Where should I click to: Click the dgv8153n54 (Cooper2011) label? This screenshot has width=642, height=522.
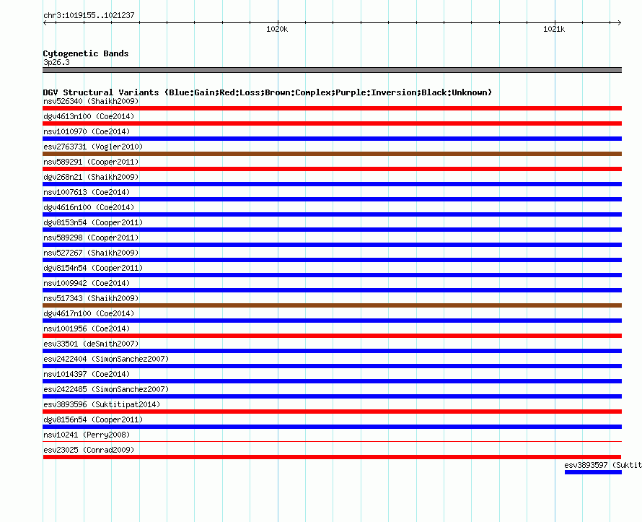coord(93,222)
